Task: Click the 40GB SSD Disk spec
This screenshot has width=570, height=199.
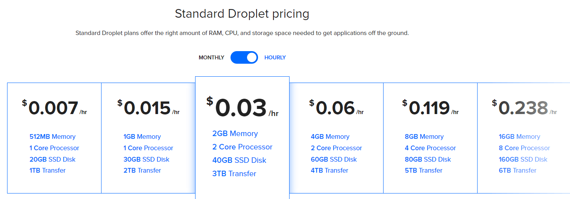Action: 239,160
